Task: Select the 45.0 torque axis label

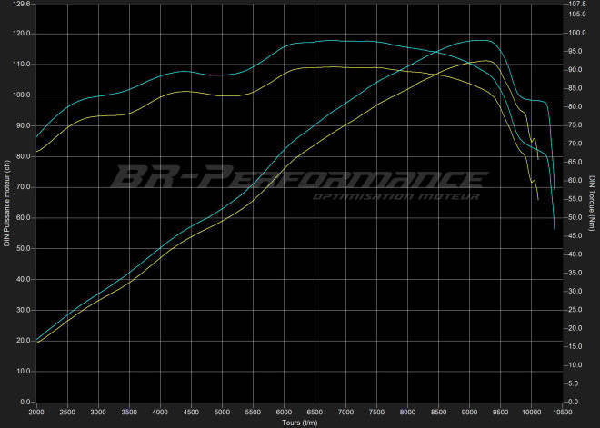Action: point(575,235)
